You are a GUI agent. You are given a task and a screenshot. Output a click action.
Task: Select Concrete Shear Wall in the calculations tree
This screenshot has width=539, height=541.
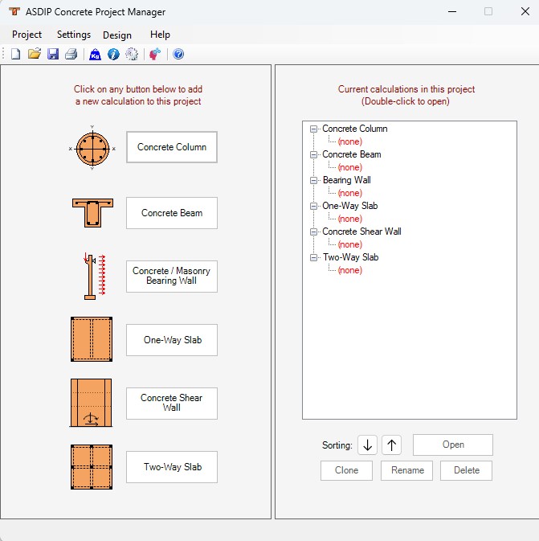tap(361, 232)
